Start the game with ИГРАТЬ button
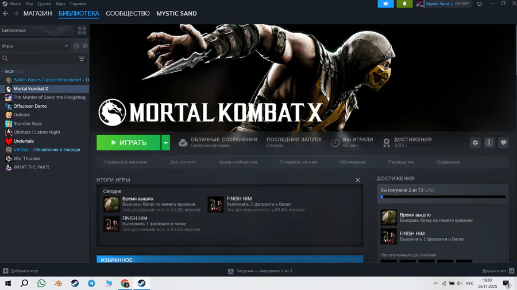This screenshot has height=290, width=517. (x=128, y=143)
